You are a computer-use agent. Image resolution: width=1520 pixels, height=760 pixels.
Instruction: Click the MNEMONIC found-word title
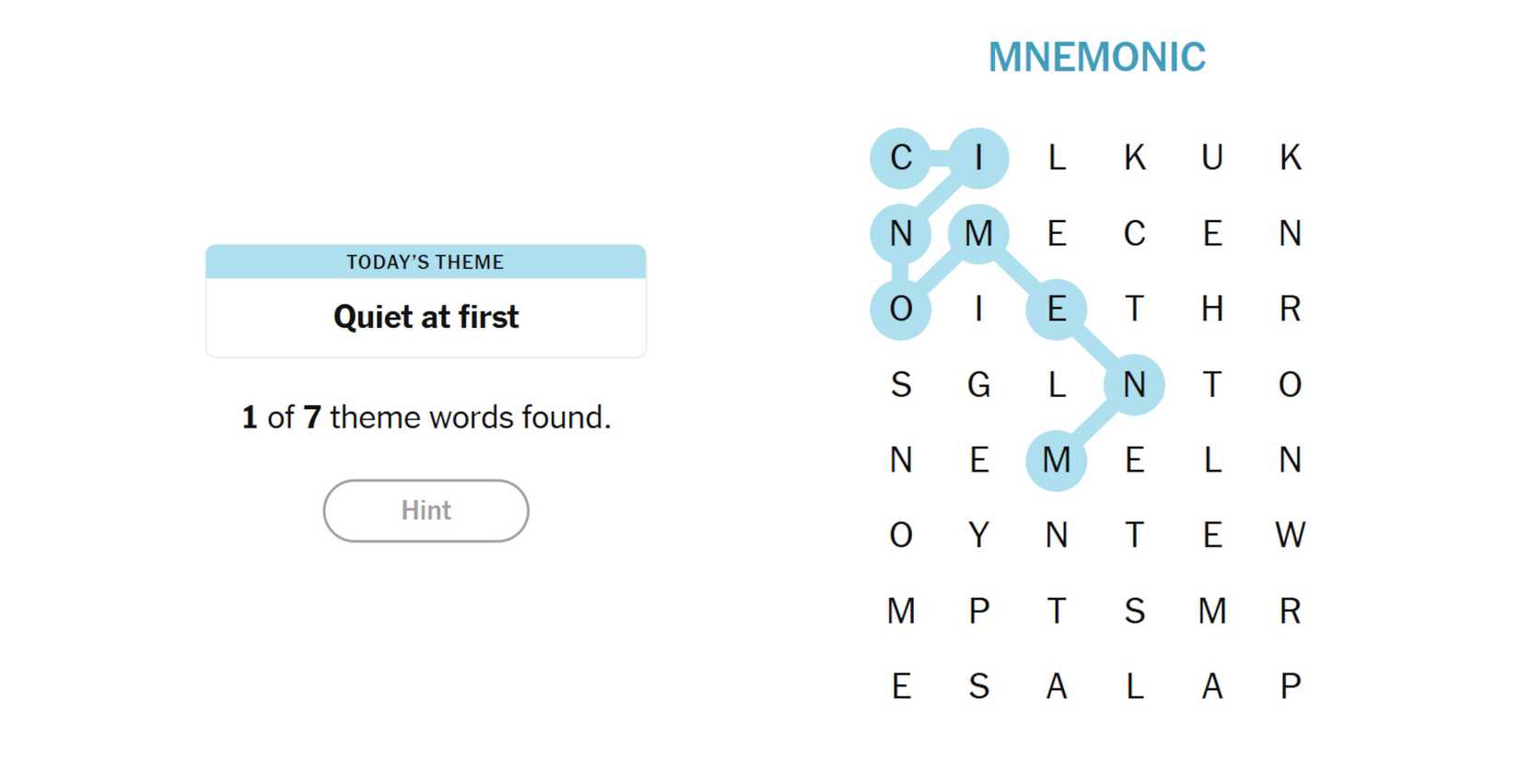pos(1096,57)
